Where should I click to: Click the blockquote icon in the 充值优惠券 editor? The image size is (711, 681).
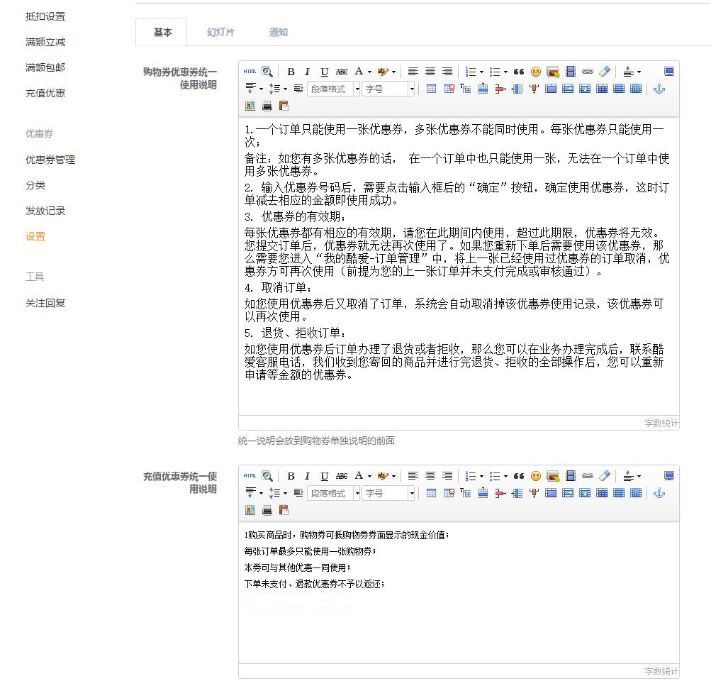pyautogui.click(x=519, y=476)
